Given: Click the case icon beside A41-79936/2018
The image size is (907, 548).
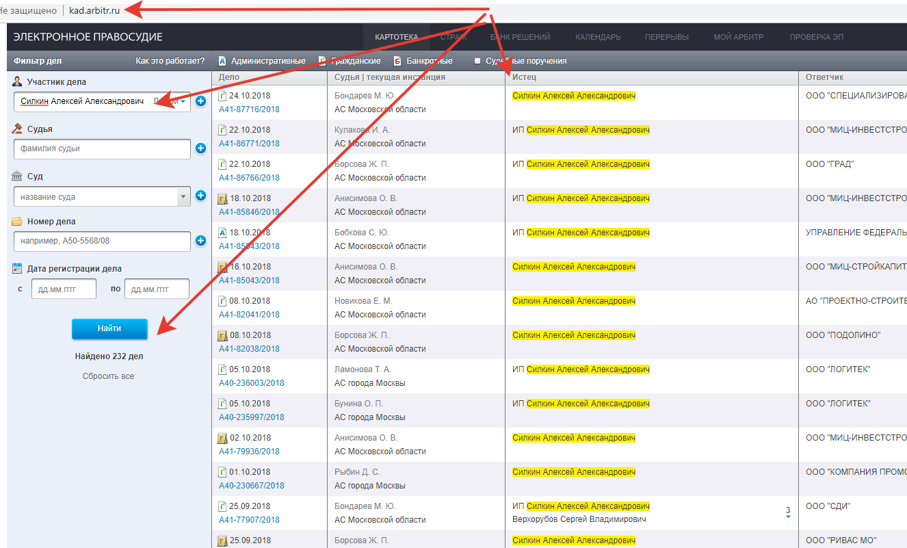Looking at the screenshot, I should [x=222, y=438].
